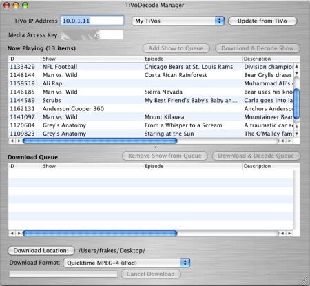Click Download Queue Episode column header
Screen dimensions: 310x286
coord(193,166)
